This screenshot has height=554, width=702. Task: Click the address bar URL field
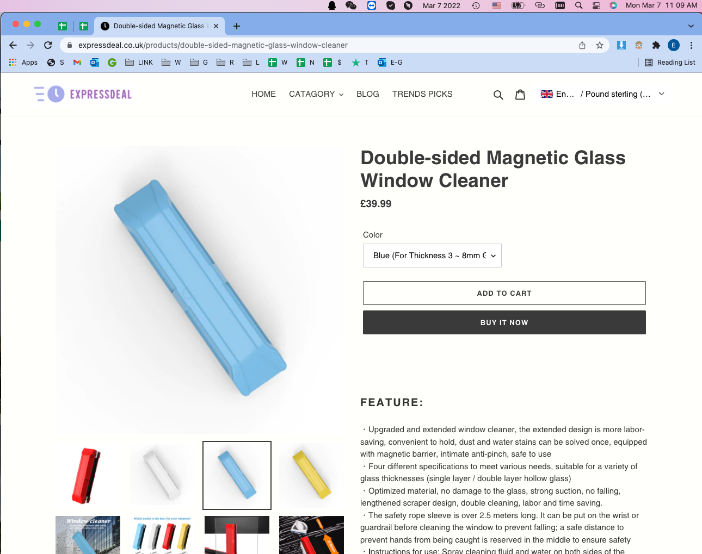point(321,45)
